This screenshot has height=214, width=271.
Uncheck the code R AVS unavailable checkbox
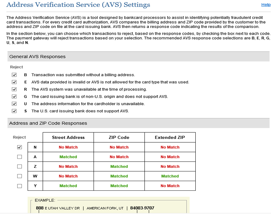pos(14,89)
